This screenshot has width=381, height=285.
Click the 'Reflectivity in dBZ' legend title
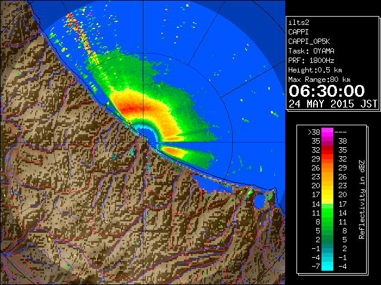coord(362,199)
